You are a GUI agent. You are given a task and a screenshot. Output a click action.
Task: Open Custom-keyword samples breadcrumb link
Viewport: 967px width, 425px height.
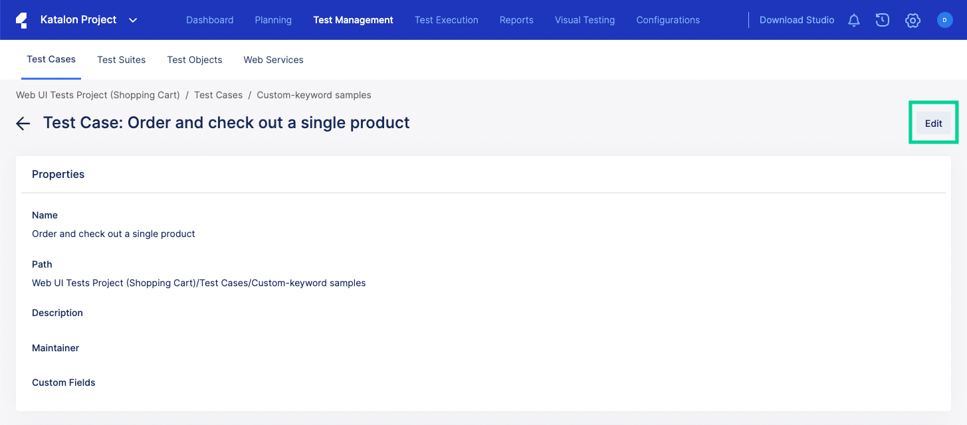pos(314,95)
